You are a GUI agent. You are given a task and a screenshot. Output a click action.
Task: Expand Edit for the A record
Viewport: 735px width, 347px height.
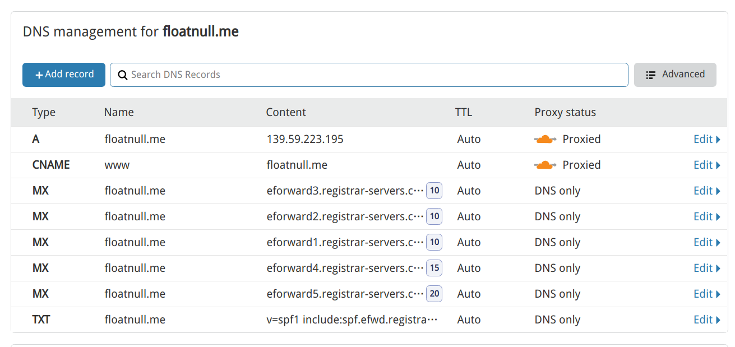707,139
